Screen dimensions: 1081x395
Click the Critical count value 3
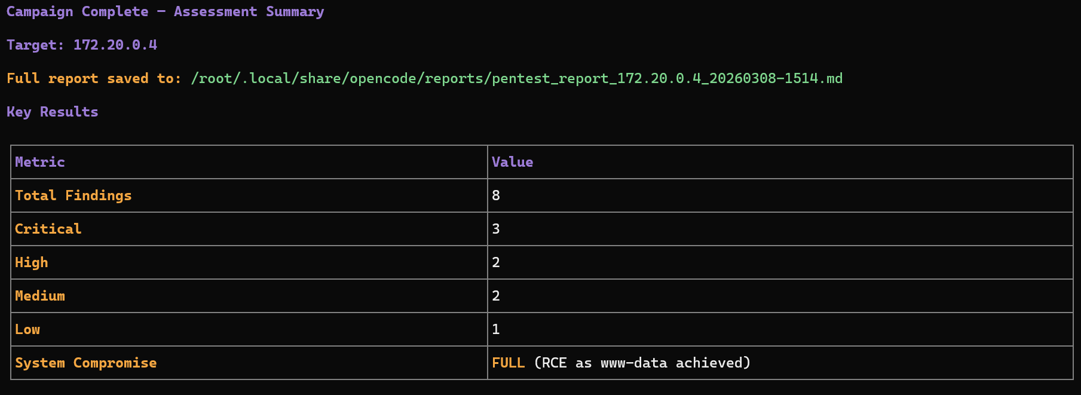click(496, 229)
